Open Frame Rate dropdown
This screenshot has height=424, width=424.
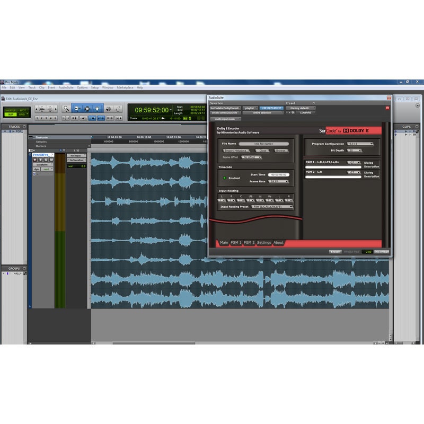[x=279, y=181]
